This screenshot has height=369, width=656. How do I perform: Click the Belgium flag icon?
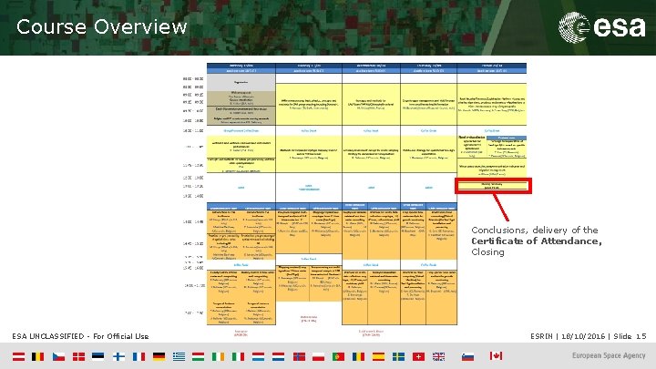pos(38,356)
